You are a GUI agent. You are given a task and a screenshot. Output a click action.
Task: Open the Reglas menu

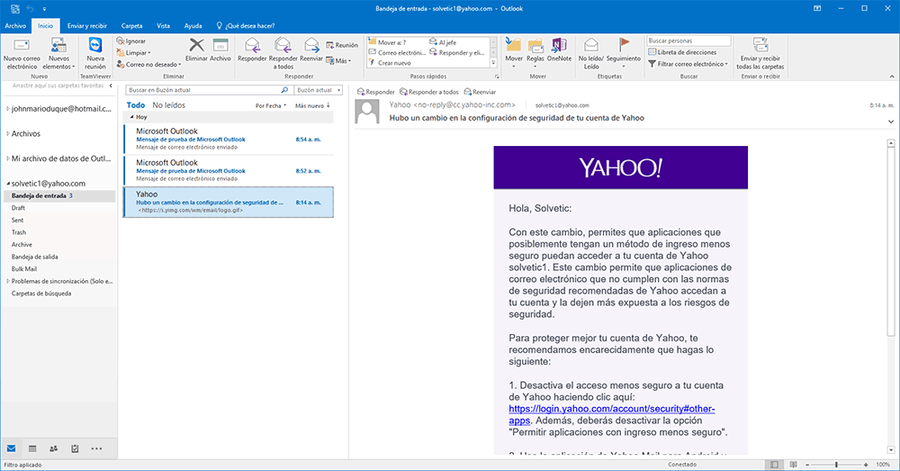click(535, 53)
